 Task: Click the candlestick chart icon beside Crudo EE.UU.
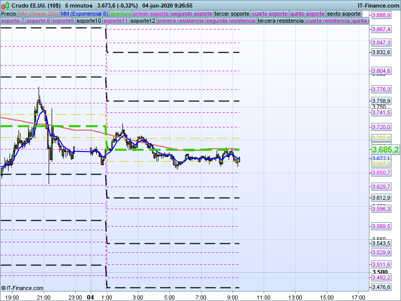tap(6, 6)
